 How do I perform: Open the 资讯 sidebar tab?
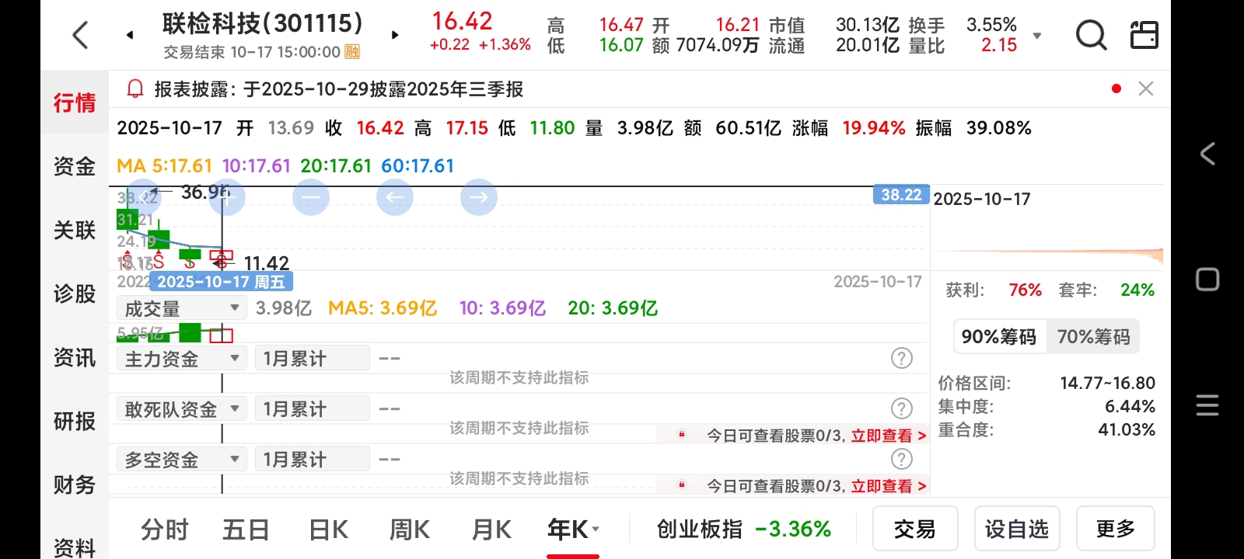point(75,357)
